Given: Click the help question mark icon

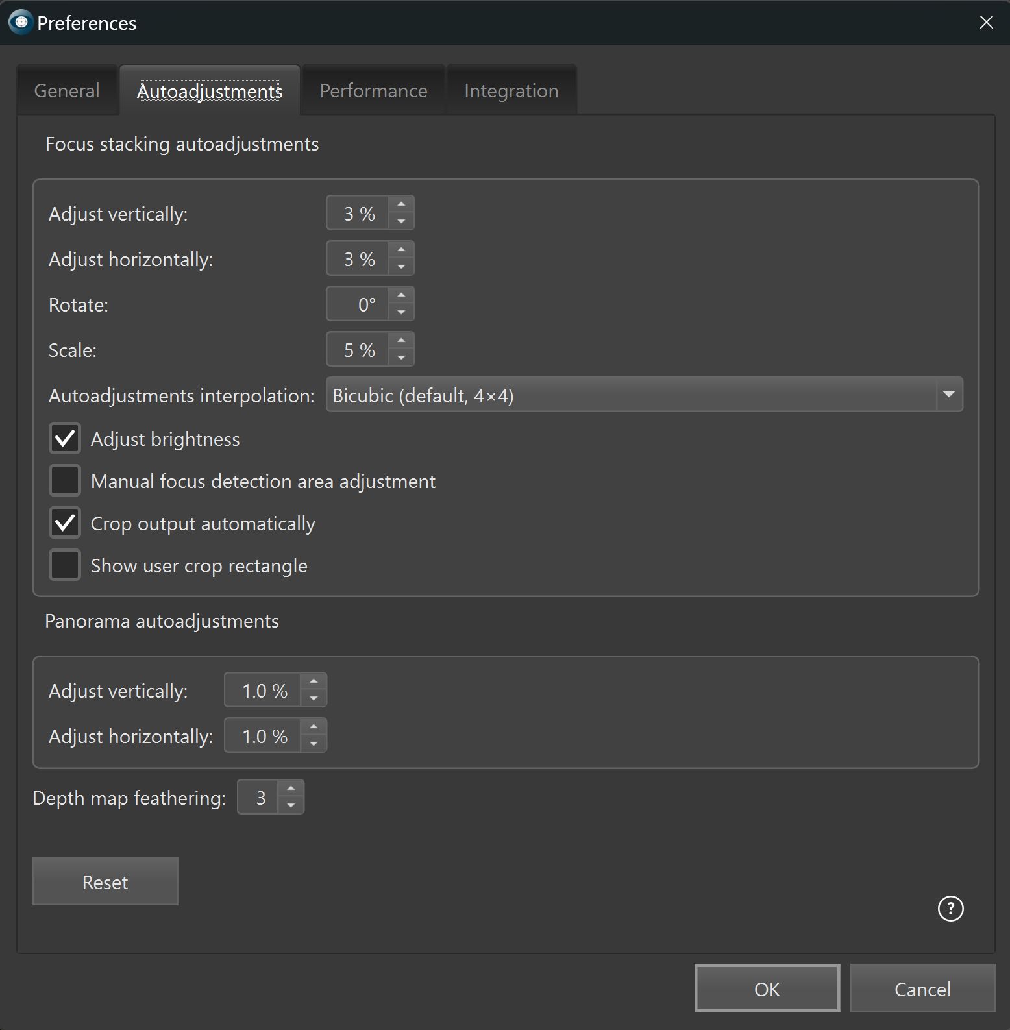Looking at the screenshot, I should pyautogui.click(x=950, y=908).
